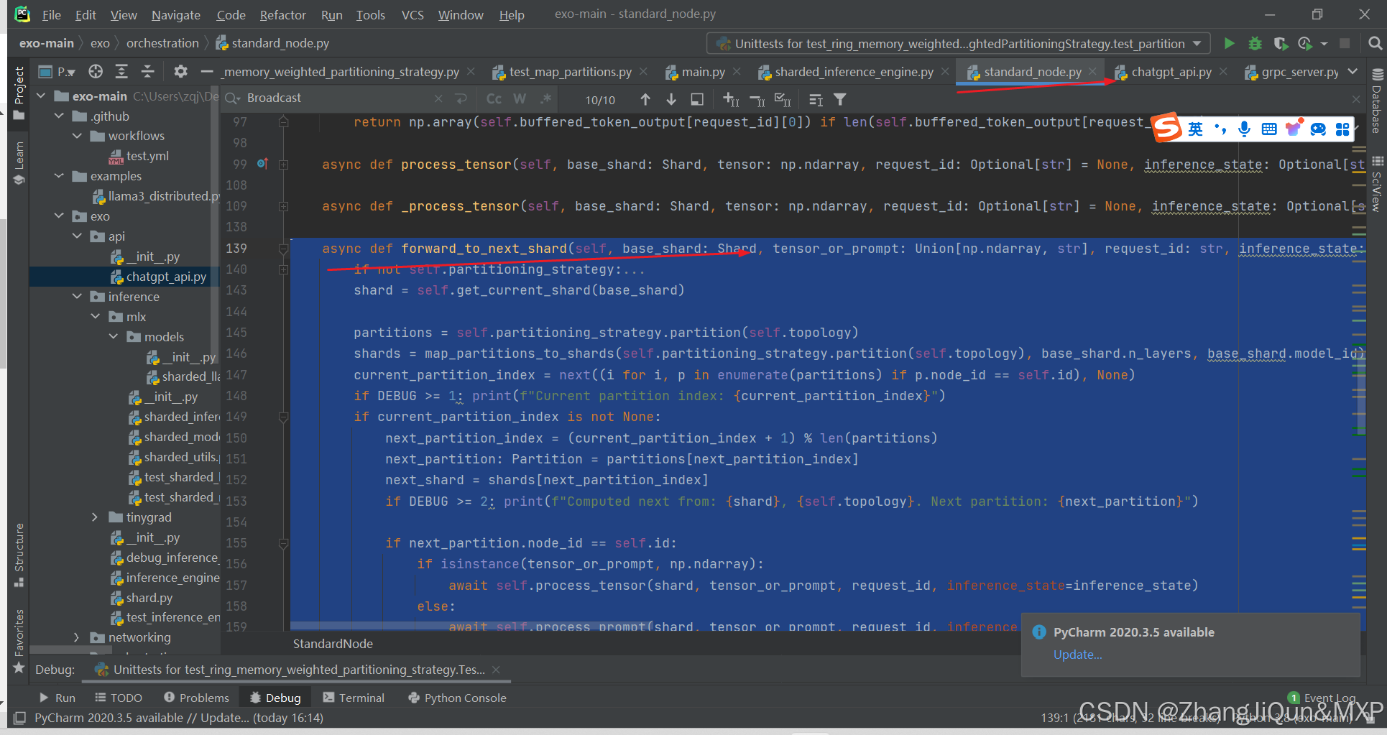Screen dimensions: 1387x735
Task: Go to next search occurrence with the down arrow
Action: (x=671, y=99)
